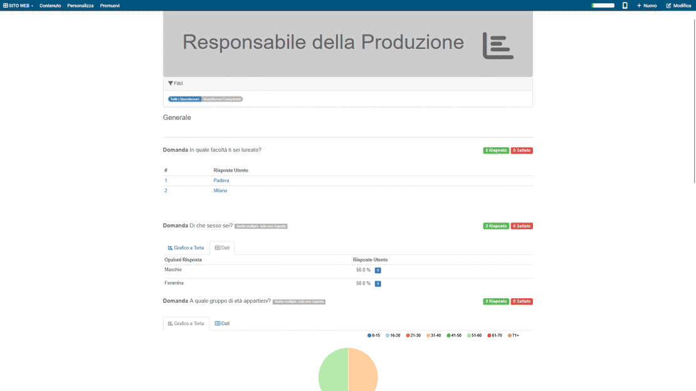Open the Padova answer link
The image size is (696, 391).
click(221, 180)
